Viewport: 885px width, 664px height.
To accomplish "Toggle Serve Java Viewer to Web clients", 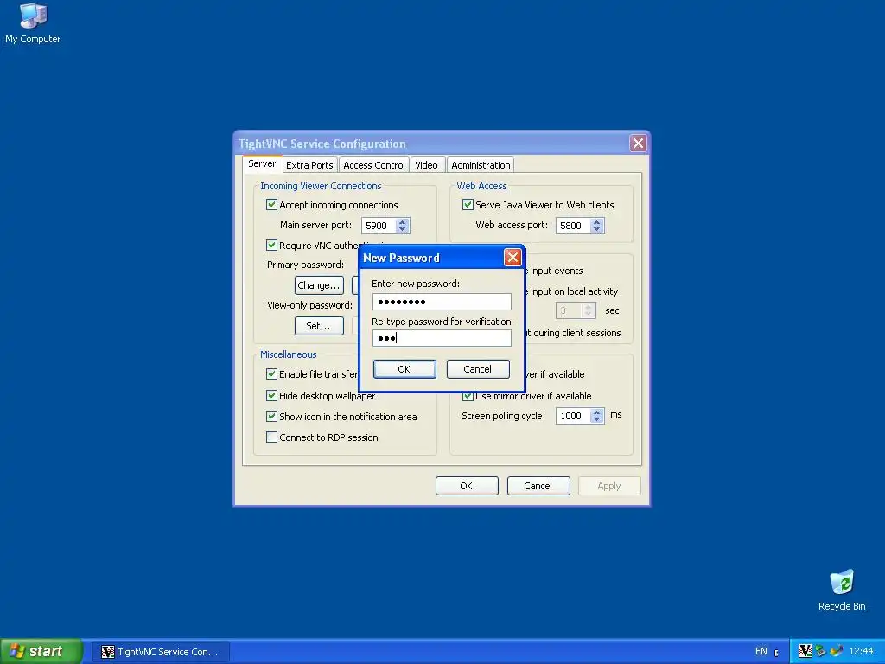I will (x=468, y=204).
